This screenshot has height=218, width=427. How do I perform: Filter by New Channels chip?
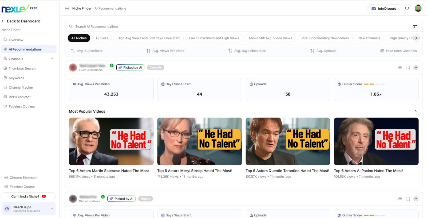tap(369, 38)
